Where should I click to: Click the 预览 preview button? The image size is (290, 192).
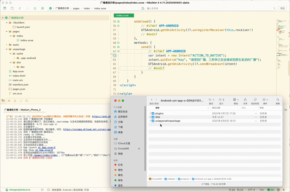[282, 8]
